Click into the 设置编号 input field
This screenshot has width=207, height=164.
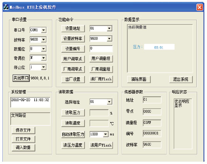[x=101, y=49]
